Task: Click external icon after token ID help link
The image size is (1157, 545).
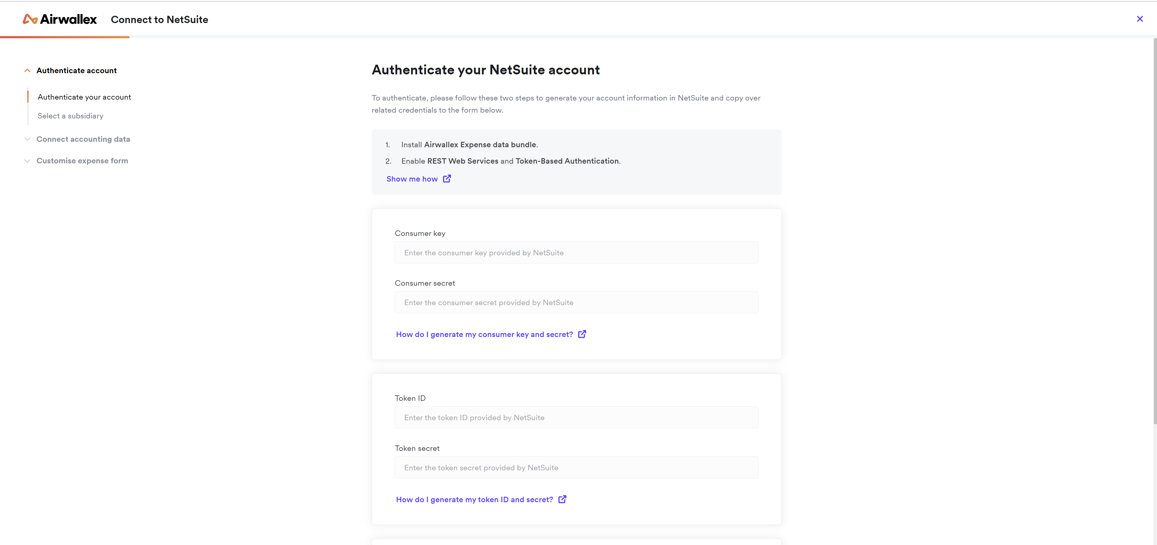Action: point(562,499)
